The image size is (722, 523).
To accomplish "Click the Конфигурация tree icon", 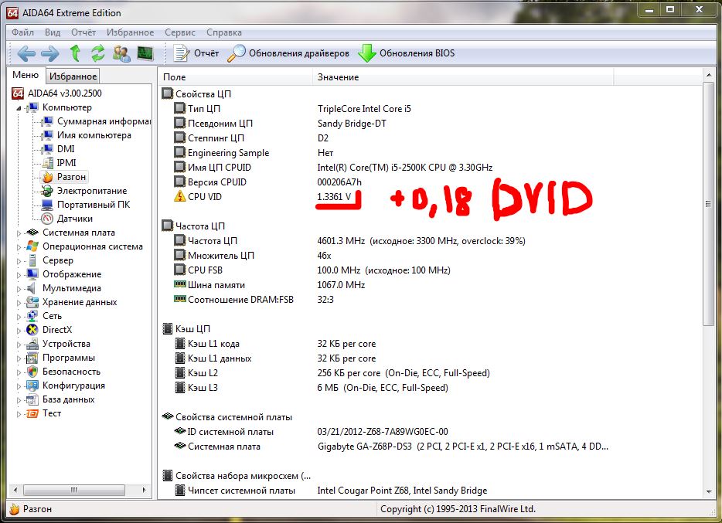I will point(32,385).
